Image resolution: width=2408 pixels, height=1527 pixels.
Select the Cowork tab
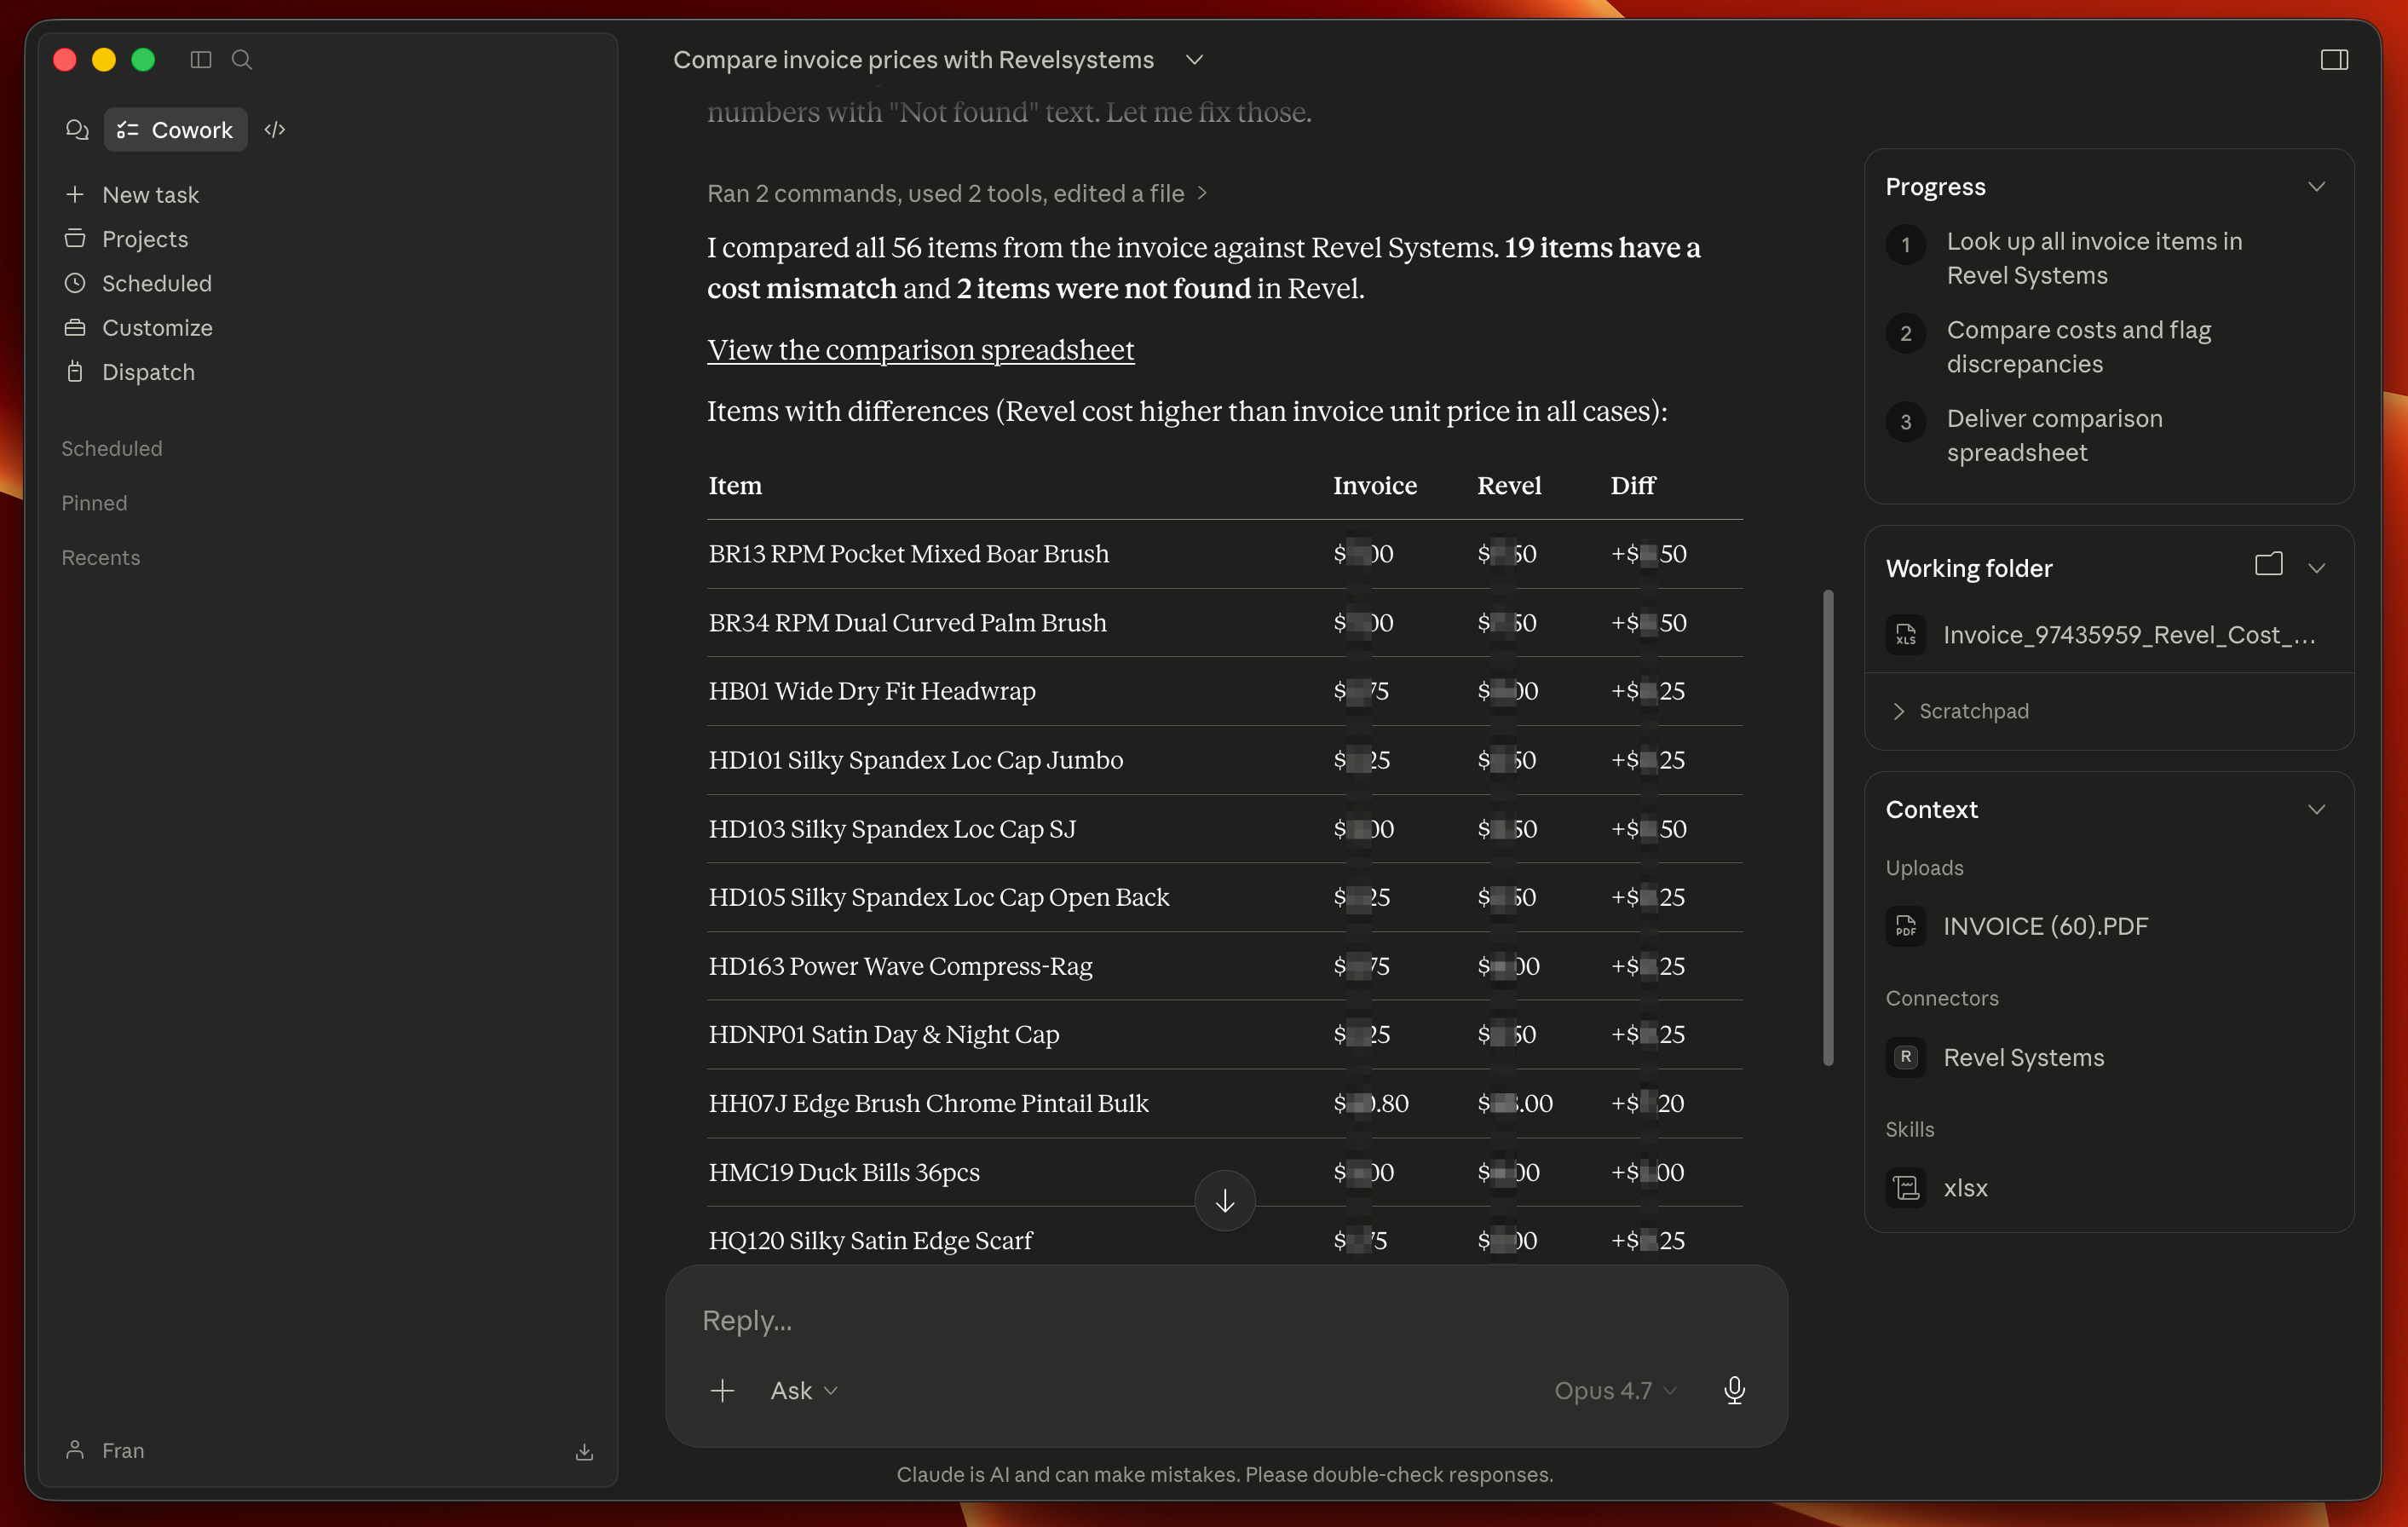point(176,130)
